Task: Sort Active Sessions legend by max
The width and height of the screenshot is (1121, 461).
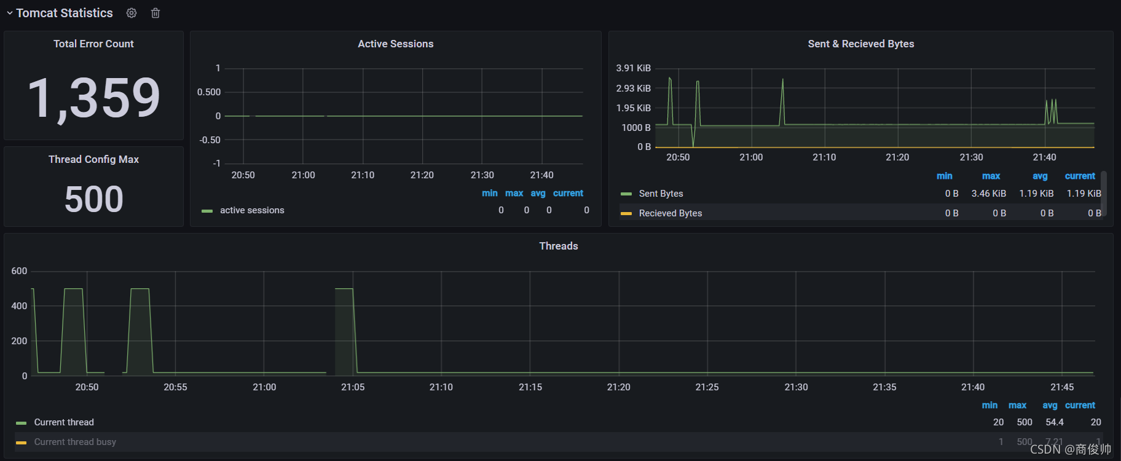Action: (514, 193)
